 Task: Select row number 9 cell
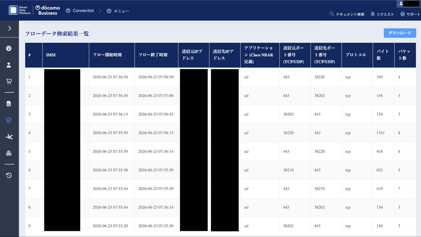(x=34, y=226)
